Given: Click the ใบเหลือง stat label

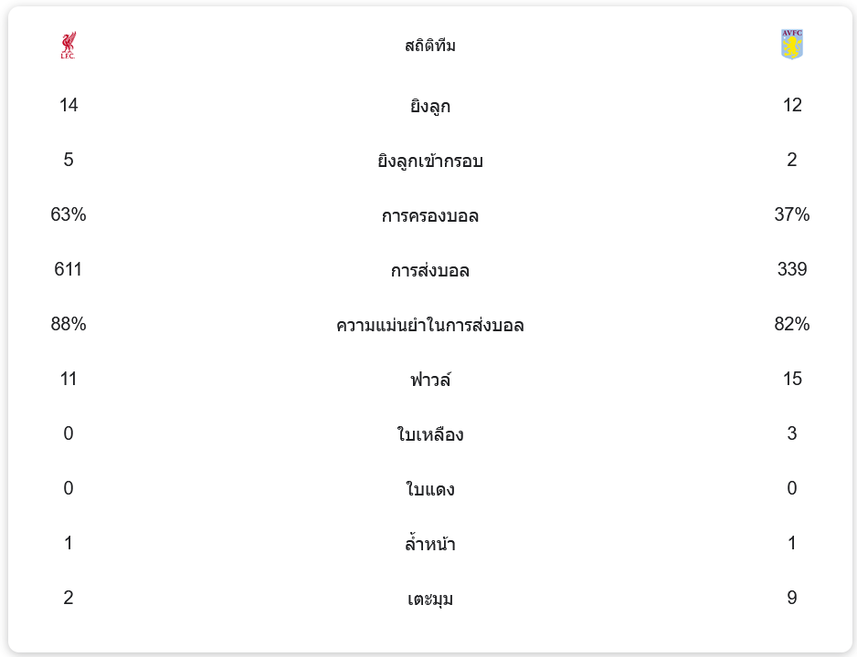Looking at the screenshot, I should pyautogui.click(x=429, y=435).
